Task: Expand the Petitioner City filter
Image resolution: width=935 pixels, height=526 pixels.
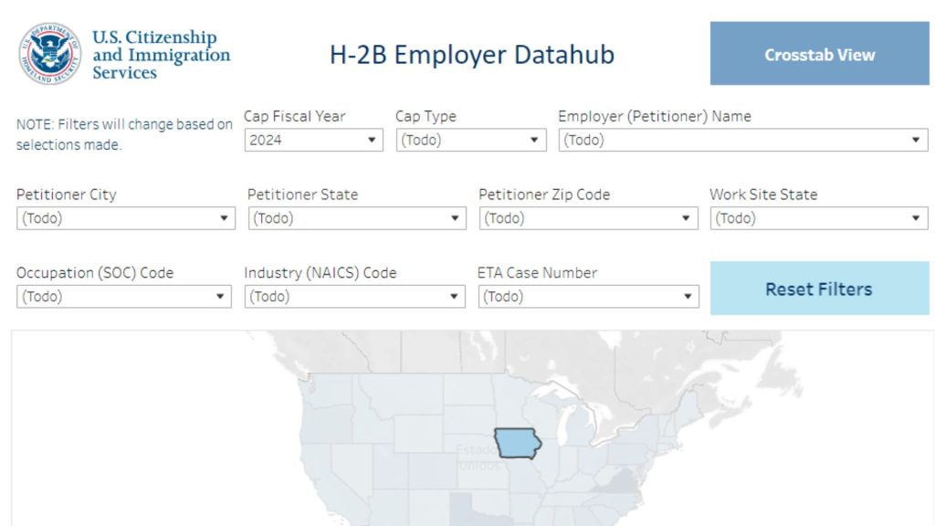Action: (x=125, y=218)
